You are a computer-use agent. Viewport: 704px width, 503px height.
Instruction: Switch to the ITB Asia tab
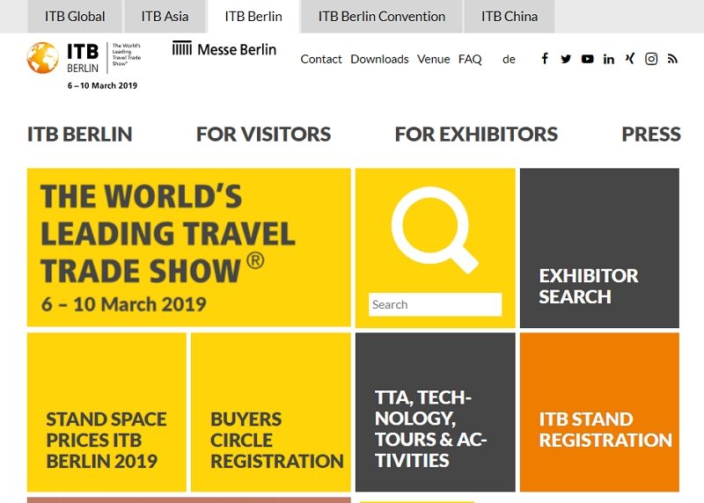165,17
